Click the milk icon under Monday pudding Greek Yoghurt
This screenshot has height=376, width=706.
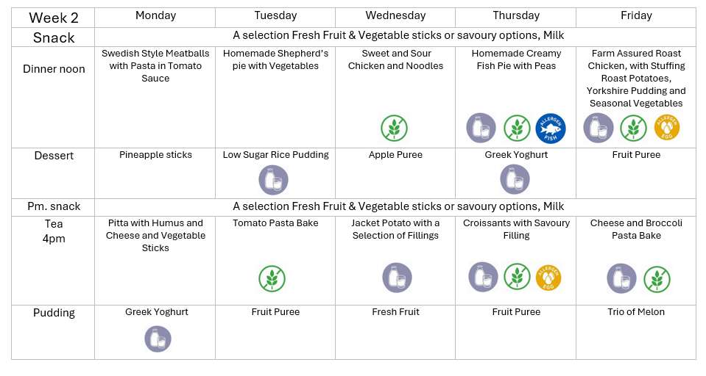[158, 339]
